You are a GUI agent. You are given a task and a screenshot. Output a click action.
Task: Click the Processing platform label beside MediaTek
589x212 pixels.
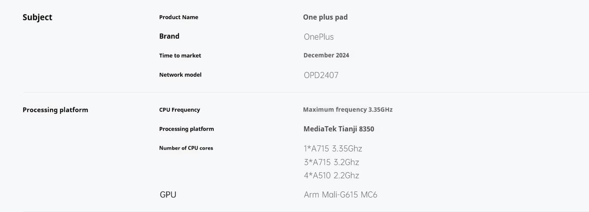[x=186, y=129]
